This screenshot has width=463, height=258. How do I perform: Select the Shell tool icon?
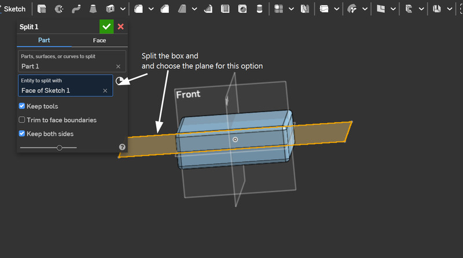tap(225, 9)
